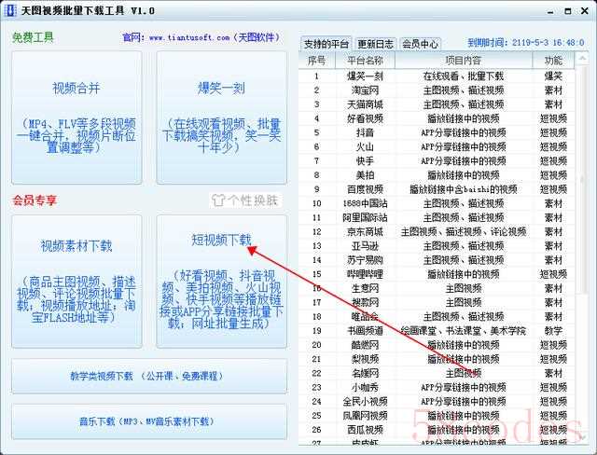Select row 苏宁易购
The width and height of the screenshot is (597, 455).
pyautogui.click(x=437, y=260)
